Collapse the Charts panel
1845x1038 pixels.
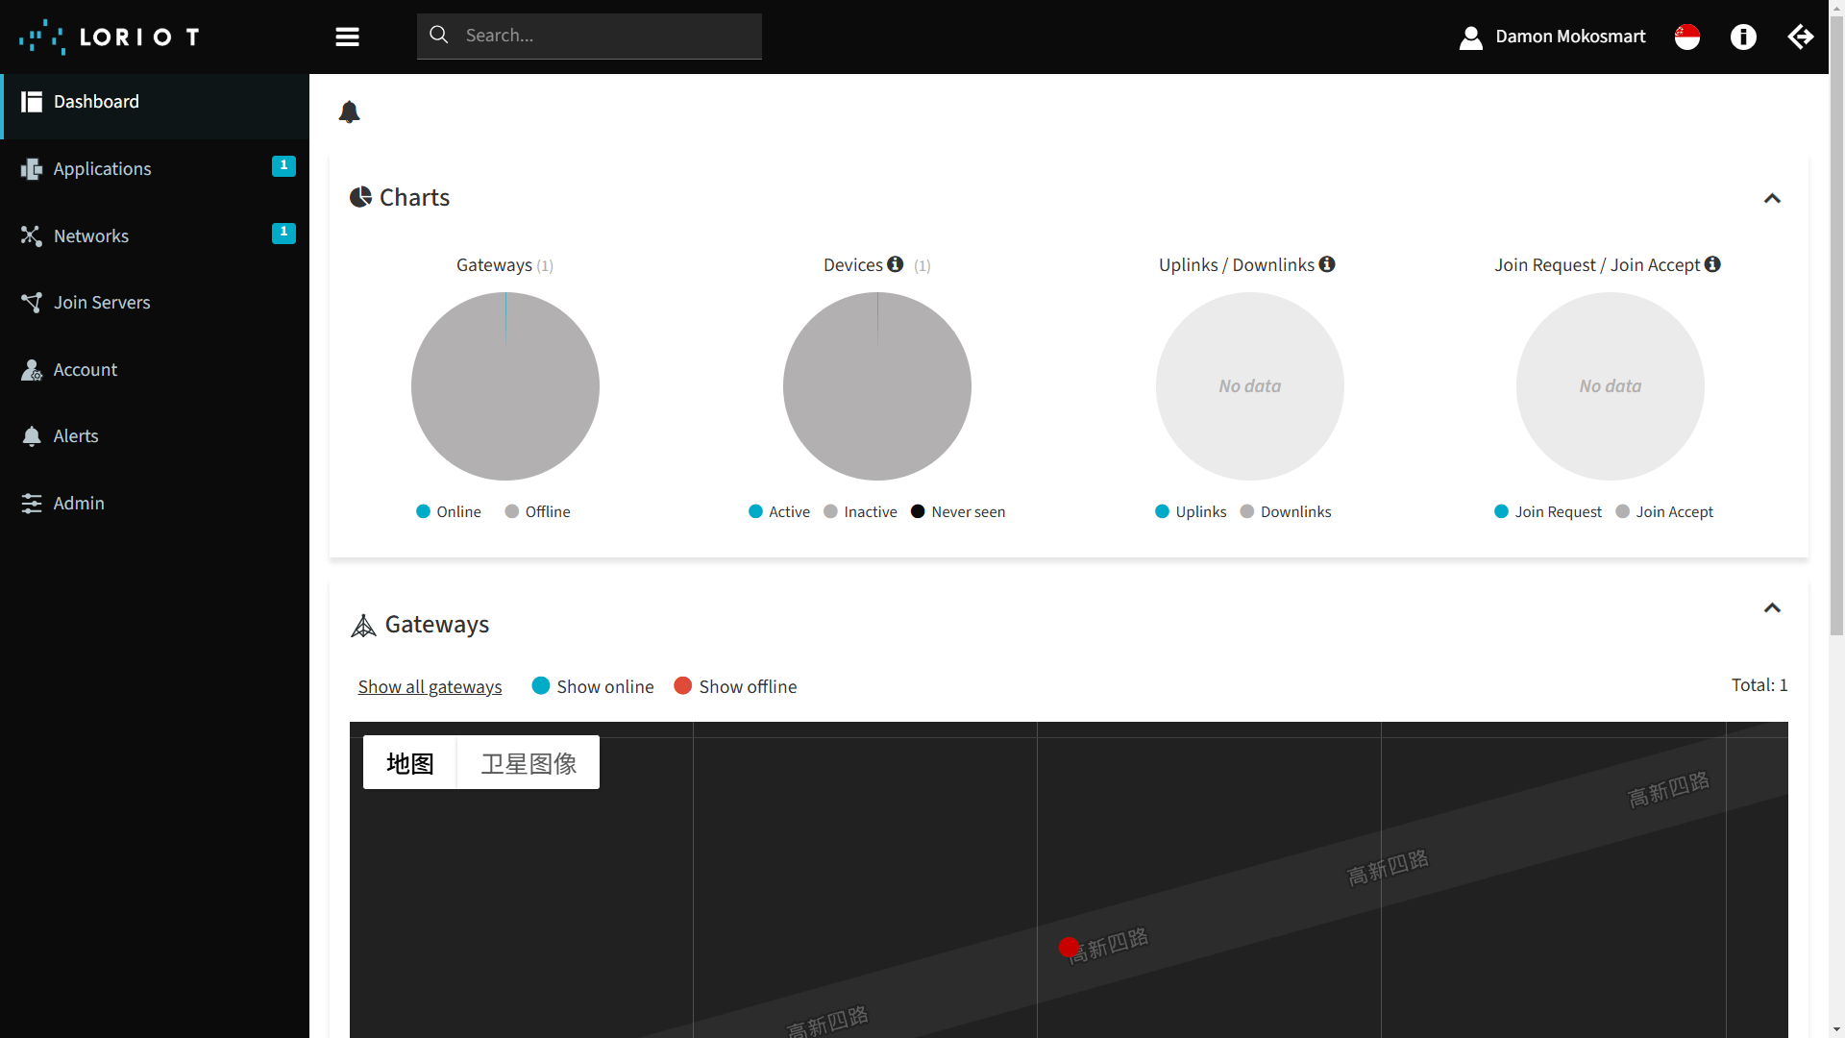click(x=1772, y=198)
